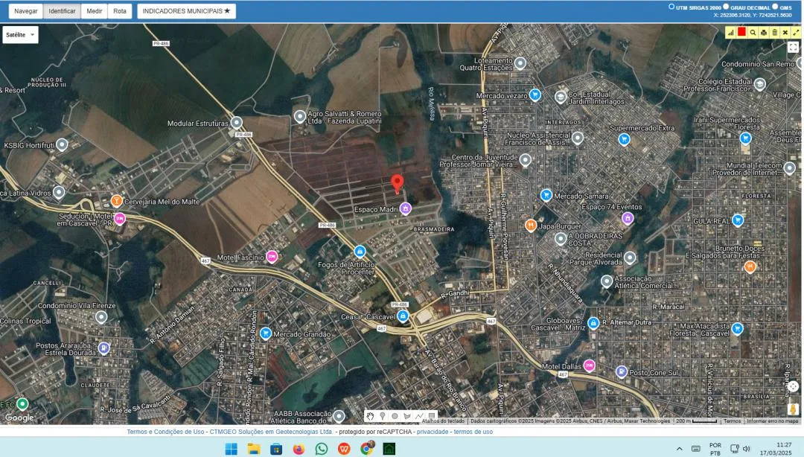The width and height of the screenshot is (804, 457).
Task: Select the draw polyline tool
Action: [419, 416]
